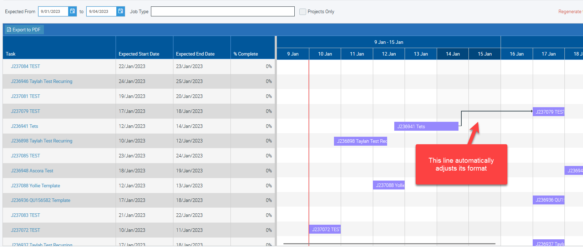
Task: Open the Expected From calendar picker
Action: point(72,11)
